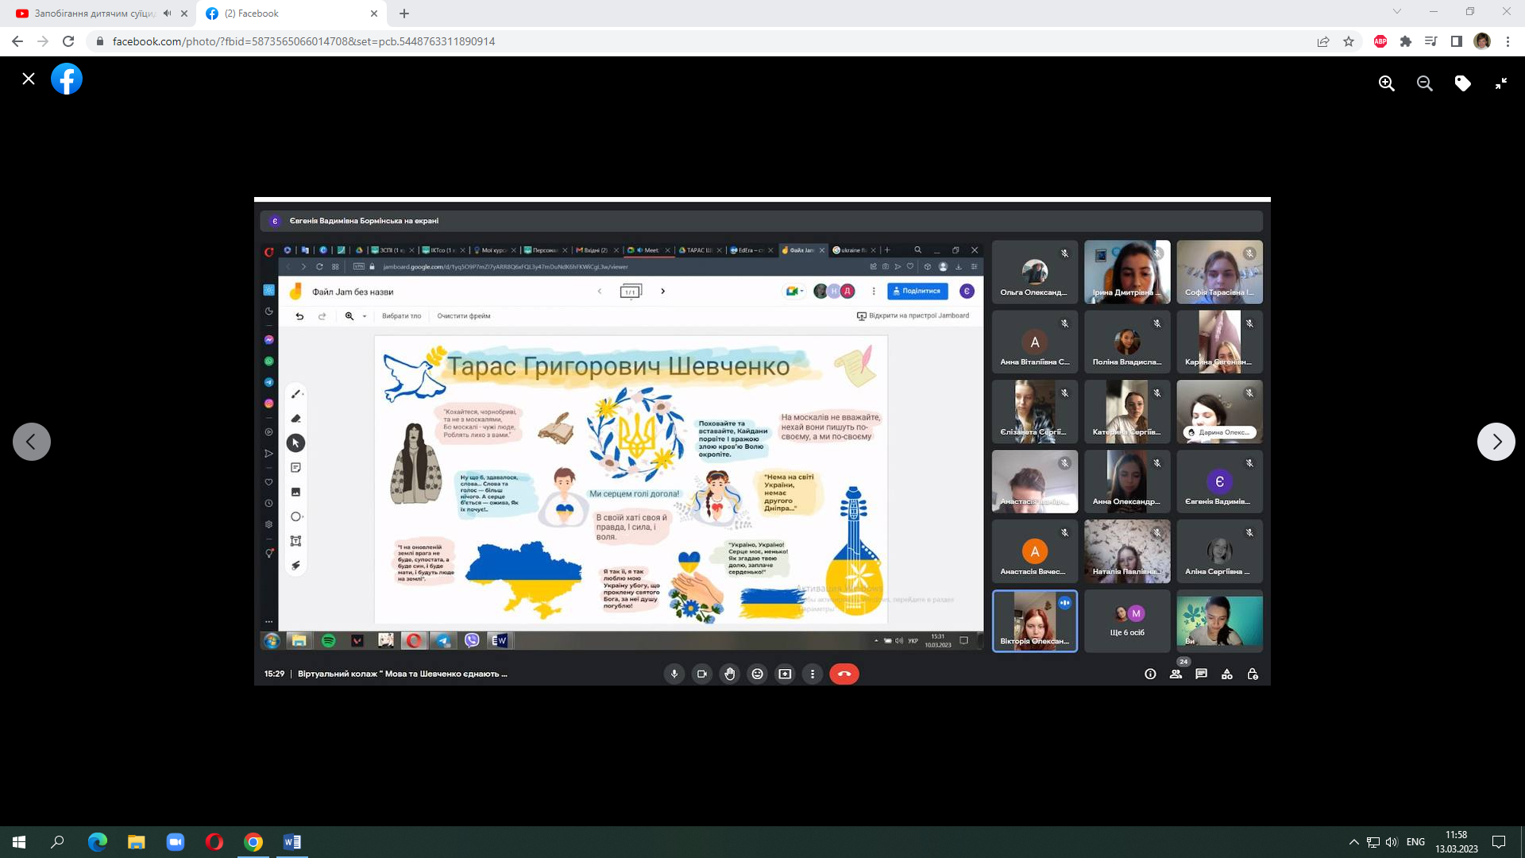This screenshot has width=1525, height=858.
Task: Toggle the Chrome side panel
Action: tap(1457, 41)
